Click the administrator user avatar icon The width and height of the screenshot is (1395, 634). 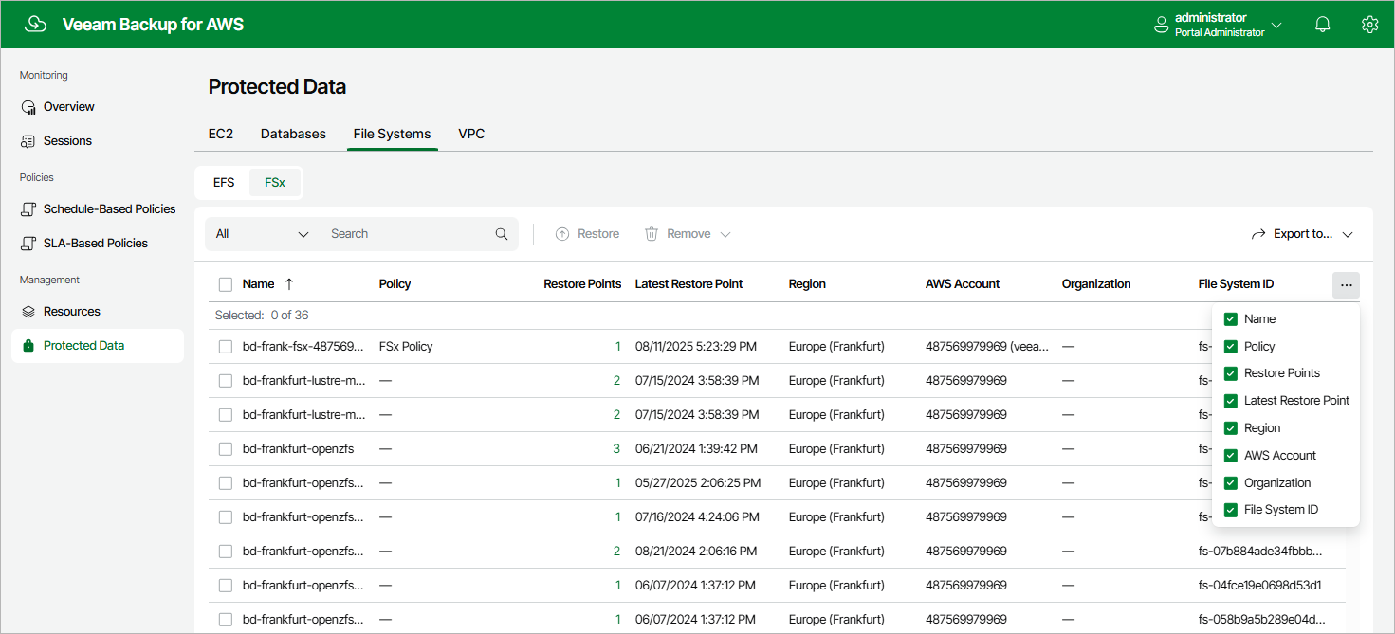(x=1161, y=26)
